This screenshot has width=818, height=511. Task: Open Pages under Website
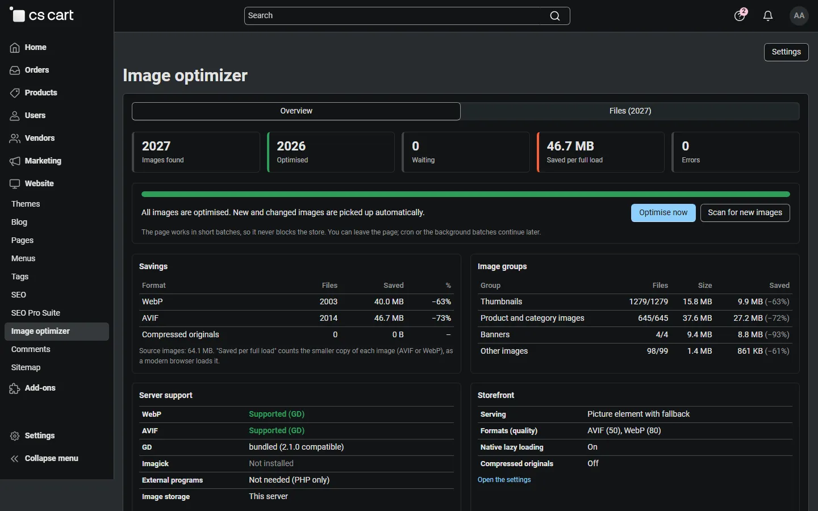22,241
